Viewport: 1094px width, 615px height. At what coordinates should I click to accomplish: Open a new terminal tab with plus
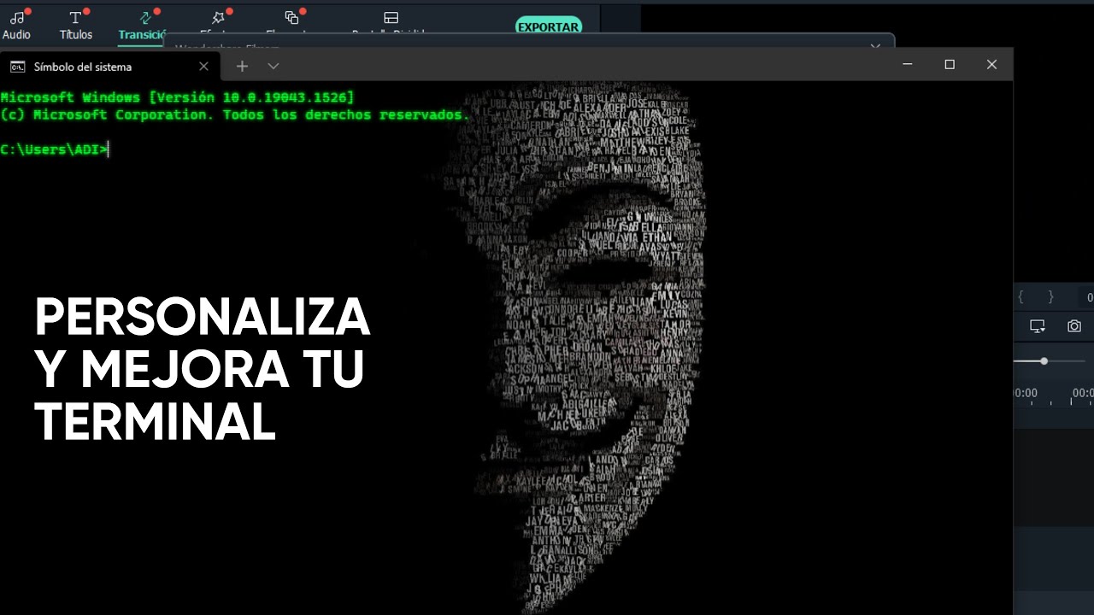[242, 66]
